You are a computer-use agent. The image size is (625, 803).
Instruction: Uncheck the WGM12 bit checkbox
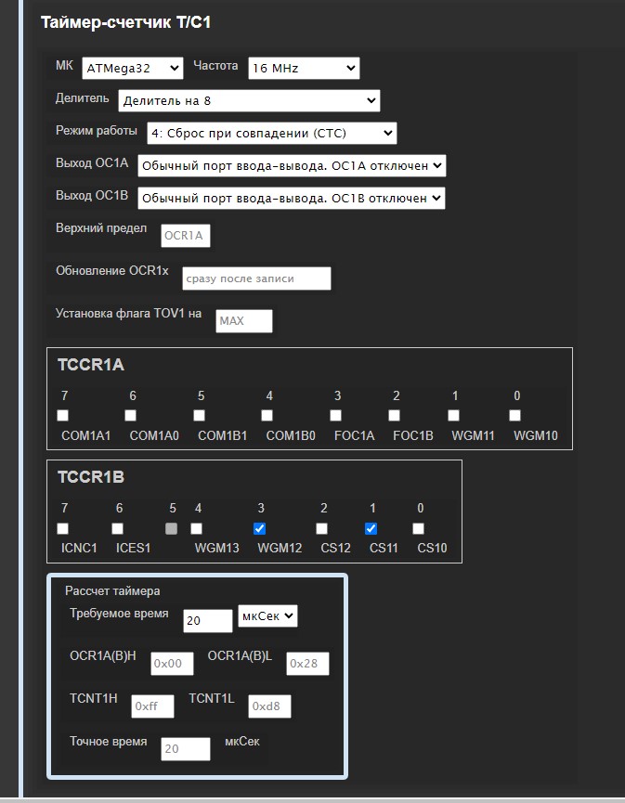point(260,528)
